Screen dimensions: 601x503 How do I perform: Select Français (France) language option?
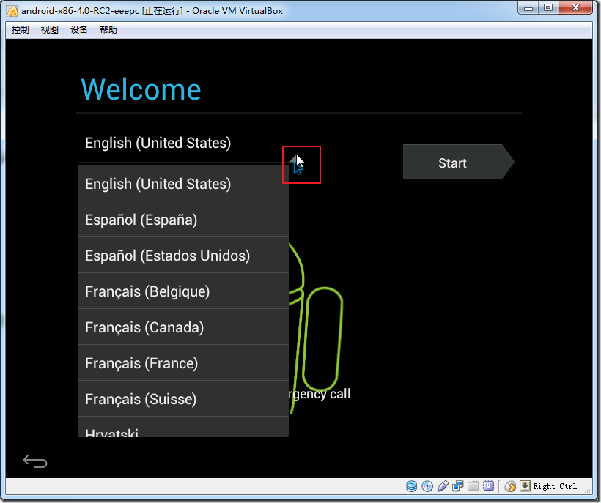coord(182,363)
